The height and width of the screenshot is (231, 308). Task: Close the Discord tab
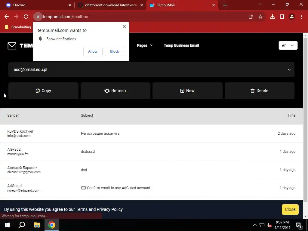click(70, 5)
